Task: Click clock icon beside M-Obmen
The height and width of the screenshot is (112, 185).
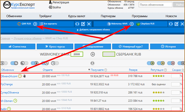Action: (x=15, y=101)
